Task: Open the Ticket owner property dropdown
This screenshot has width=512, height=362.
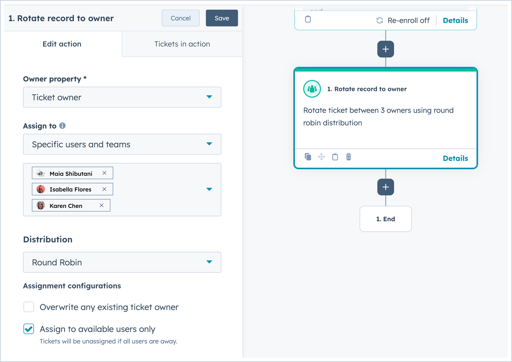Action: pos(122,97)
